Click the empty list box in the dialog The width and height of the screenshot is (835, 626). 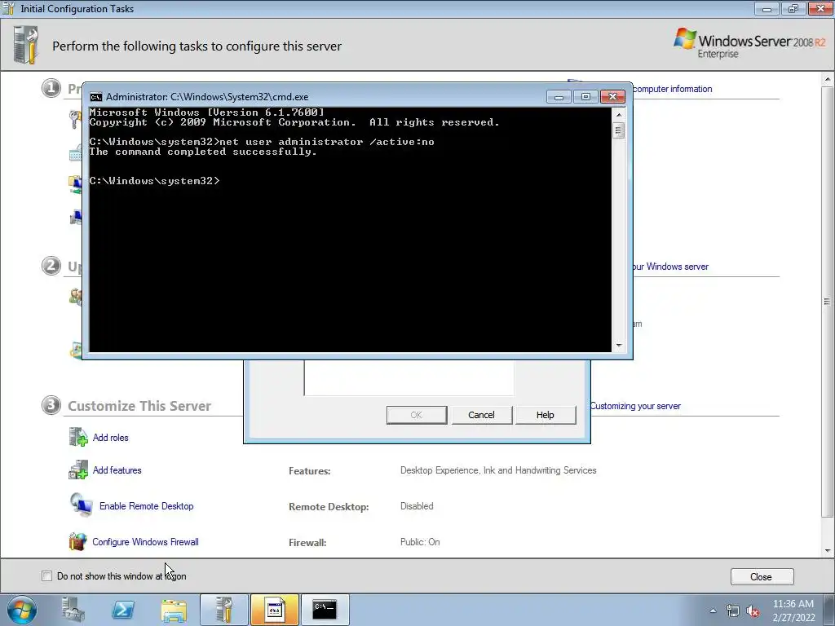point(409,377)
